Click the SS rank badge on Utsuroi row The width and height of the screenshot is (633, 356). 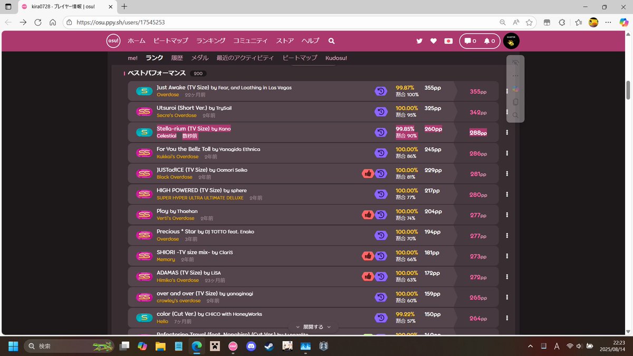click(144, 112)
